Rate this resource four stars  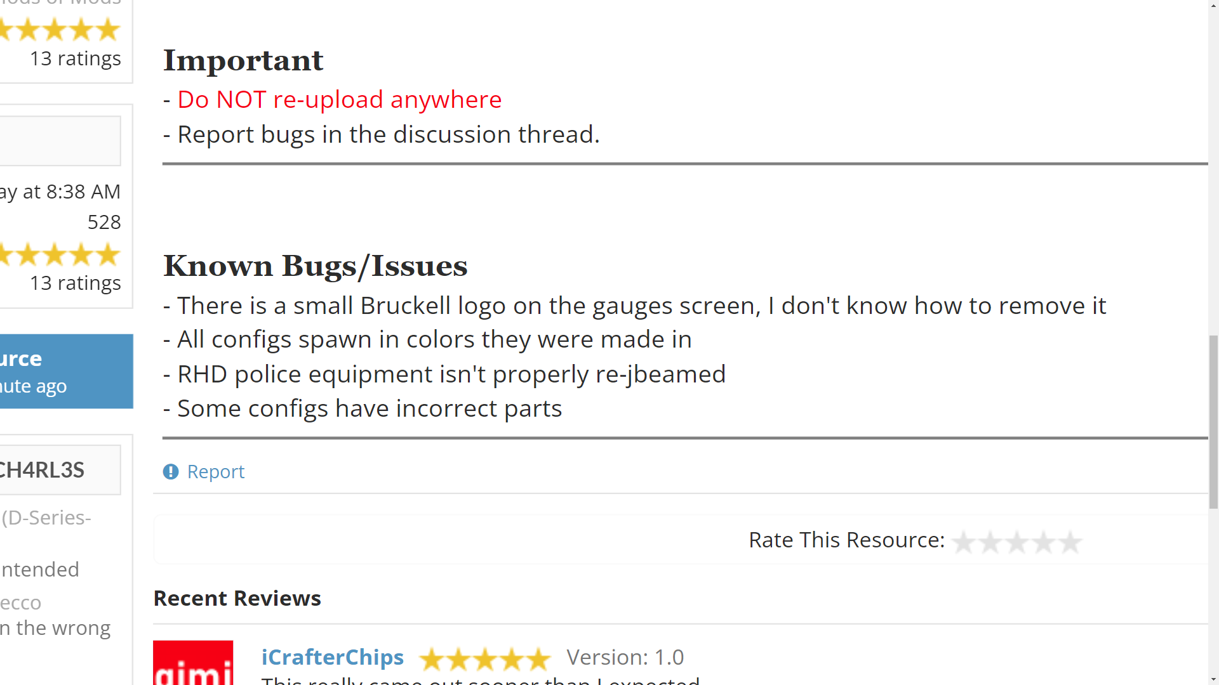[1044, 542]
